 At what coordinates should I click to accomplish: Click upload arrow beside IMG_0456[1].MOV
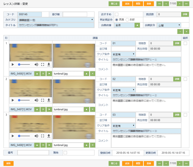[x=37, y=74]
